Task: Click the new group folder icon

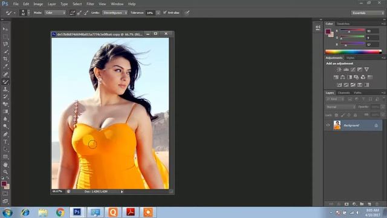Action: [362, 204]
